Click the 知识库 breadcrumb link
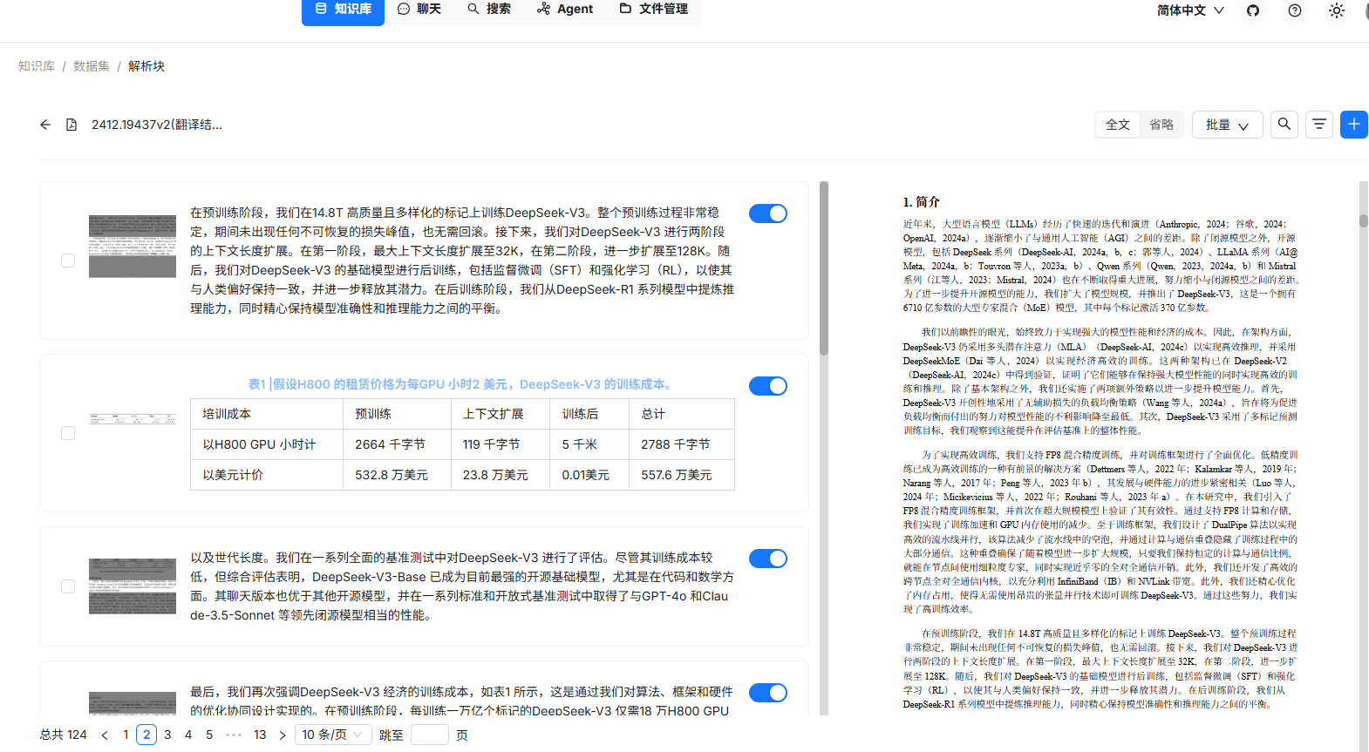Viewport: 1369px width, 752px height. (37, 66)
